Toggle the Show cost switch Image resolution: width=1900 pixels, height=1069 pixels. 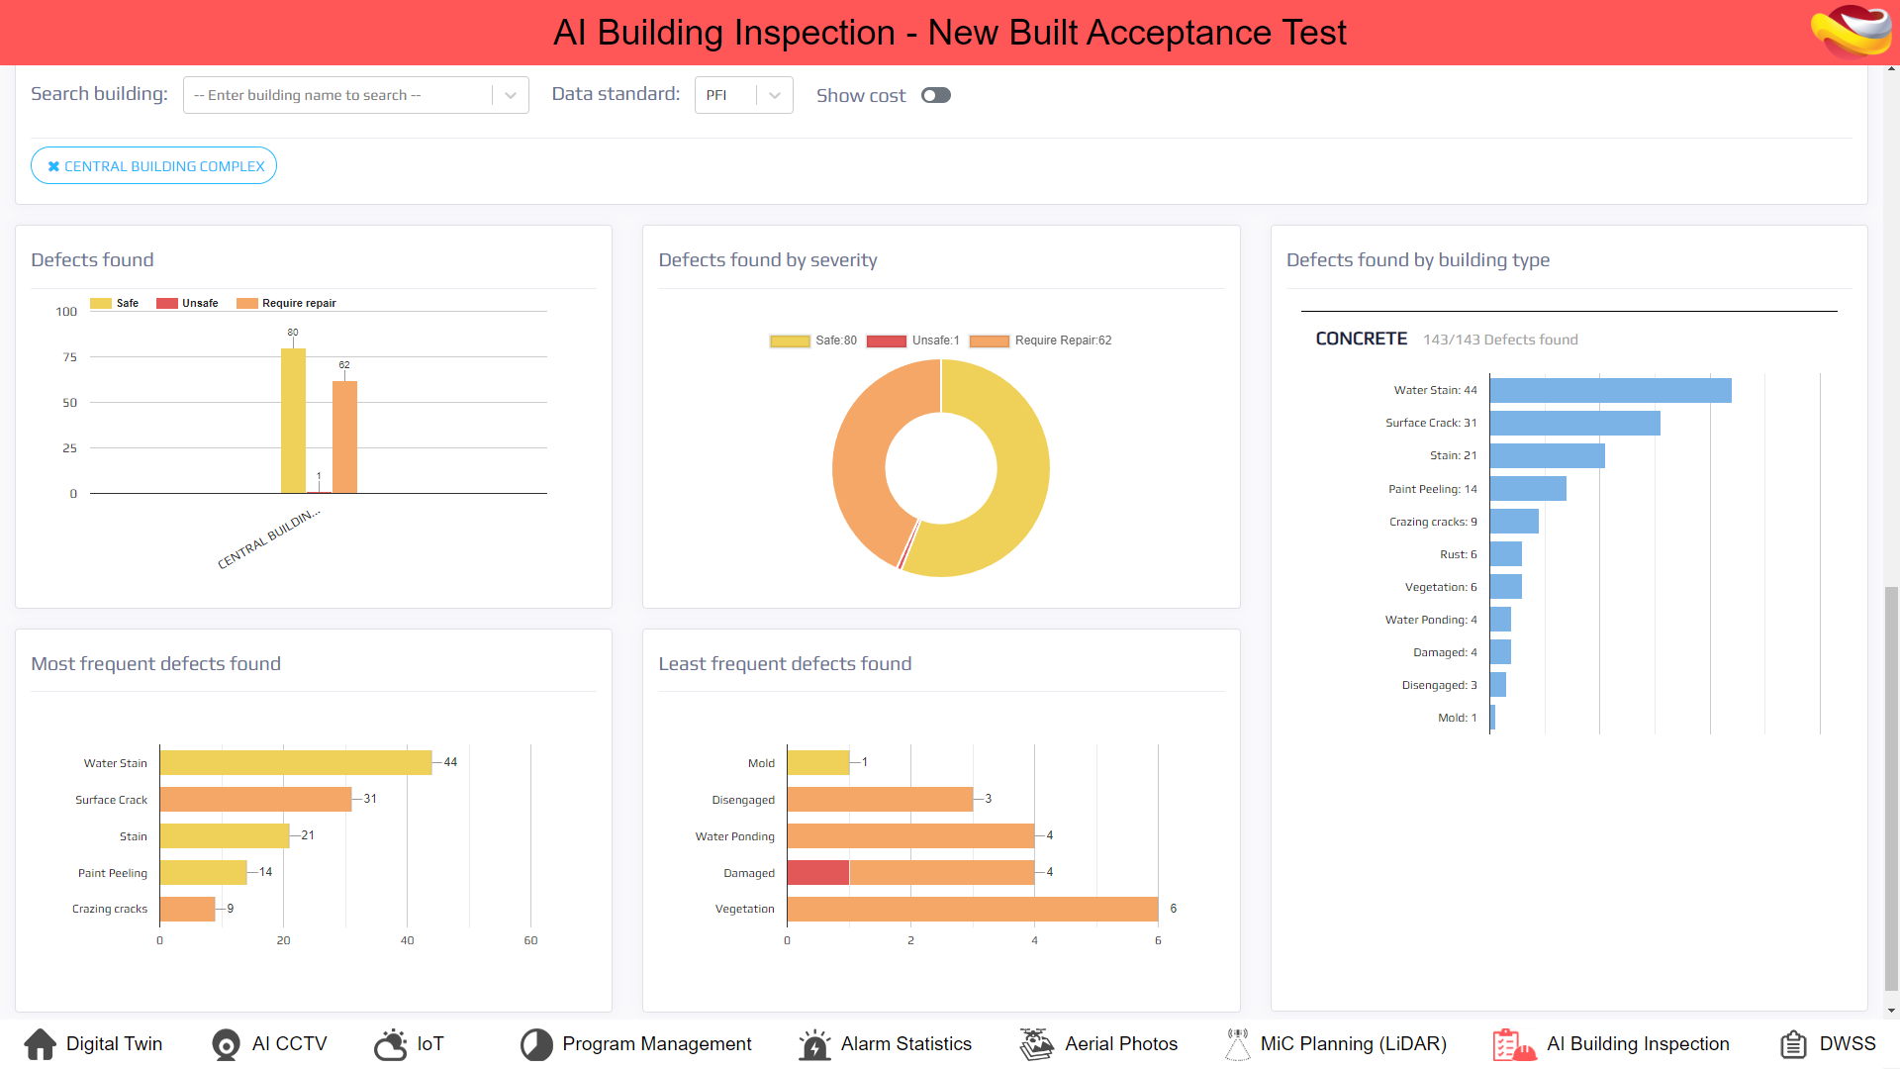(935, 95)
